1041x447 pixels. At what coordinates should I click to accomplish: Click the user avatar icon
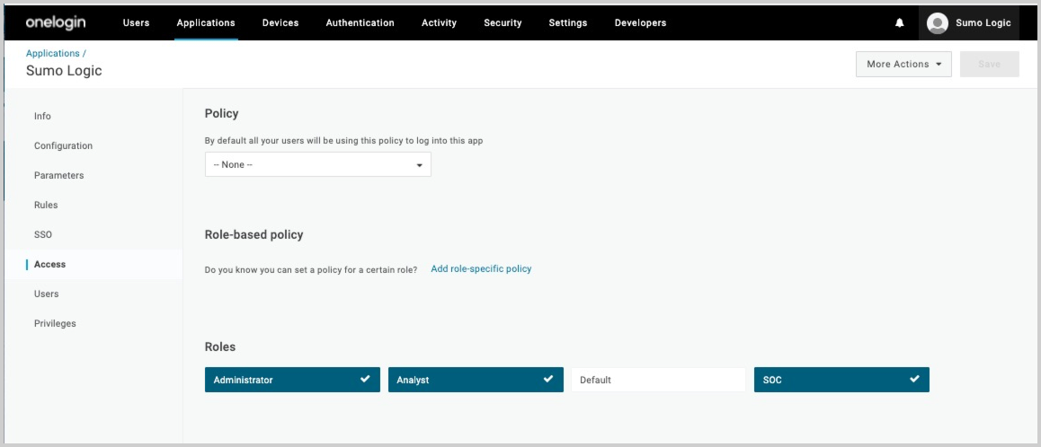(938, 23)
